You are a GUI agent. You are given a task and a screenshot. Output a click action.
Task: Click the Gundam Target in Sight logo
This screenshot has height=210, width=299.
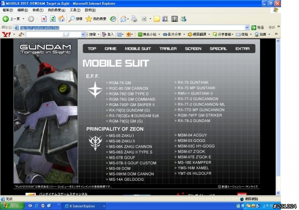tap(45, 48)
